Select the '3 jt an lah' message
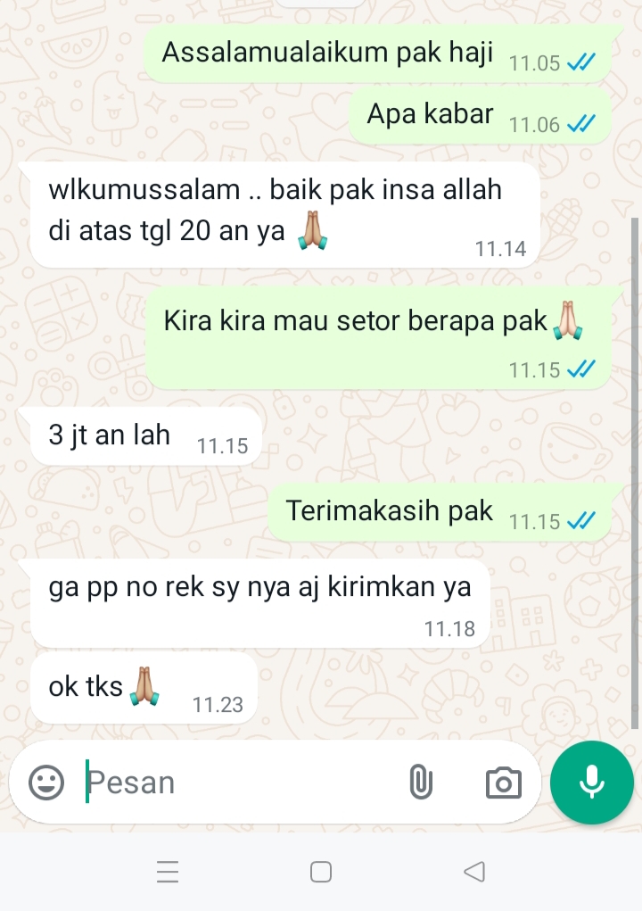The image size is (642, 911). 145,436
